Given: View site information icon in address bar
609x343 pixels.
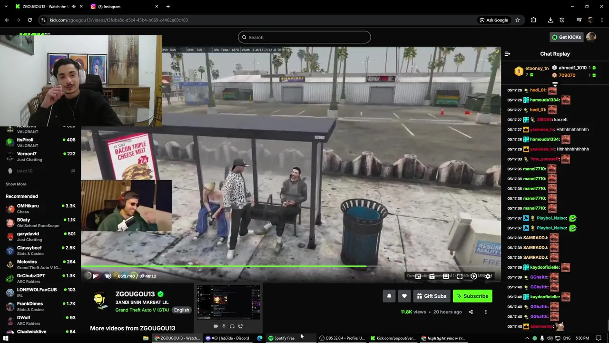Looking at the screenshot, I should pyautogui.click(x=43, y=20).
